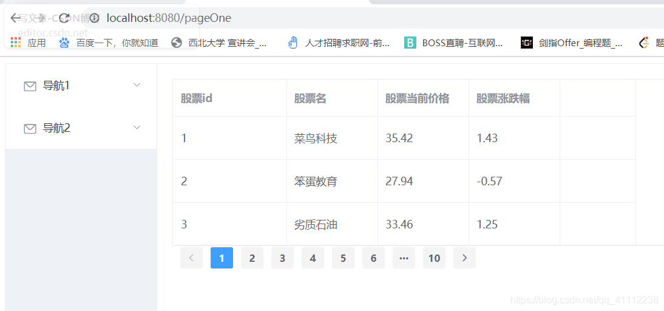
Task: Select page 1 in pagination
Action: point(222,258)
